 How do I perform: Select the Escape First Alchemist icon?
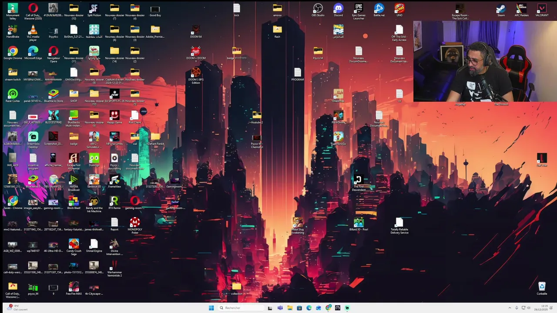tap(74, 161)
